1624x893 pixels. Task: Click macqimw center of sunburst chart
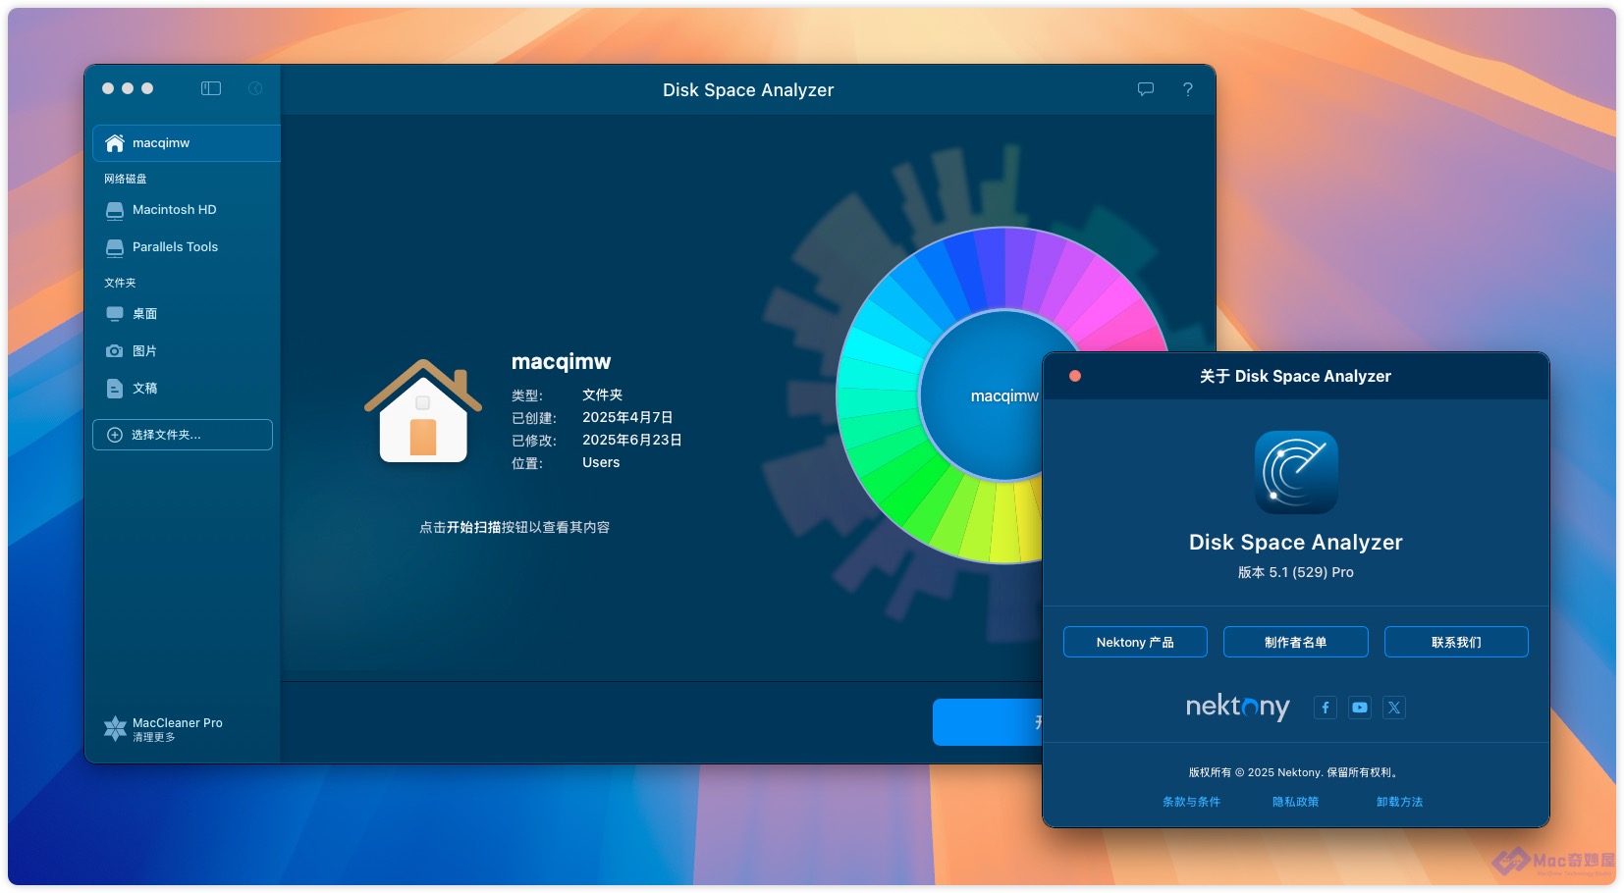pos(1003,396)
